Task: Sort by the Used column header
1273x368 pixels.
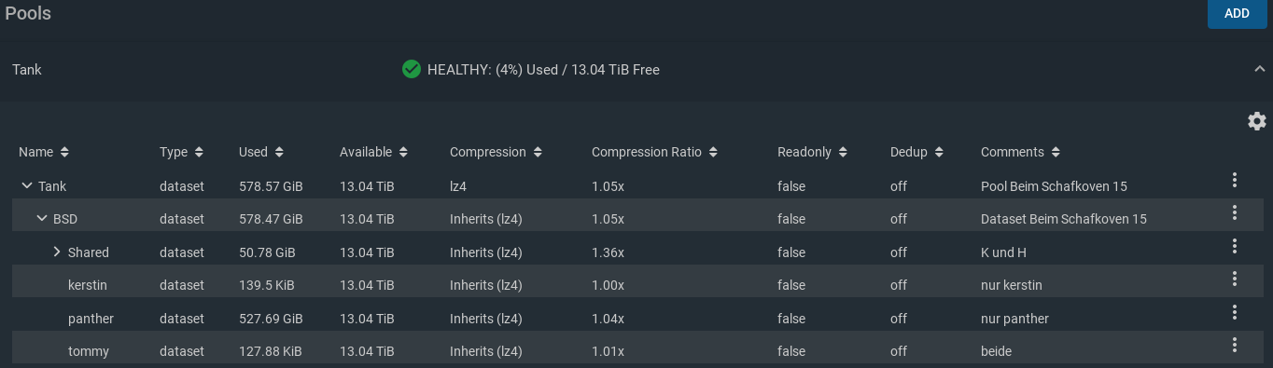Action: (x=261, y=152)
